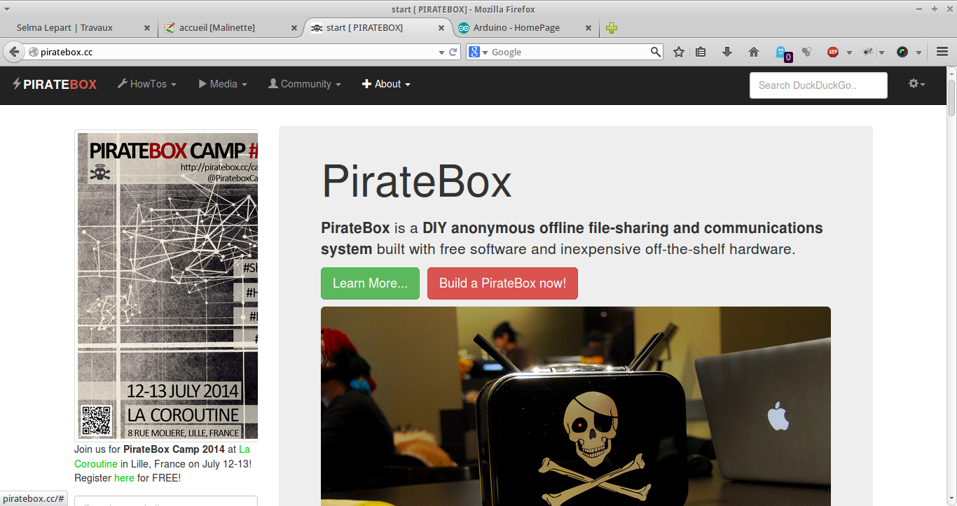Open the About dropdown menu
957x506 pixels.
pos(386,84)
